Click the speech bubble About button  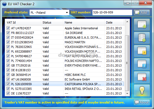point(142,102)
